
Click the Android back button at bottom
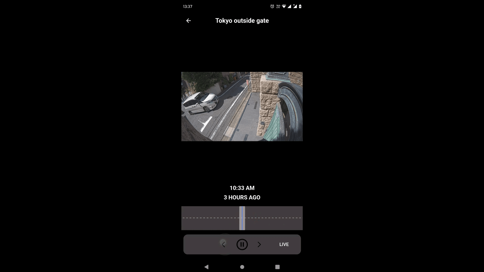206,267
